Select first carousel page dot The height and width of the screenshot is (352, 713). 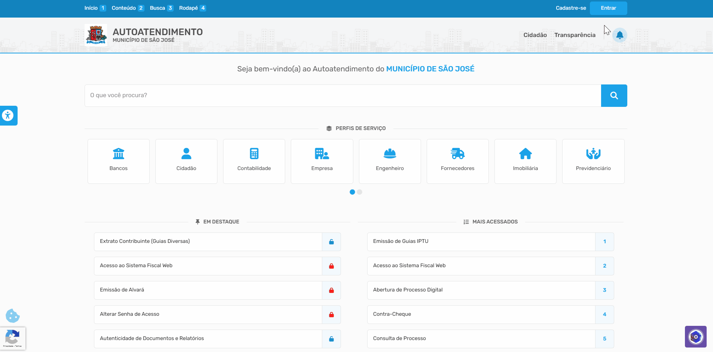(352, 192)
